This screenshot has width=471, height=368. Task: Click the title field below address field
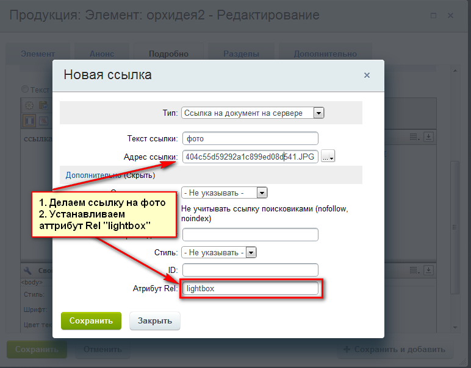click(250, 235)
